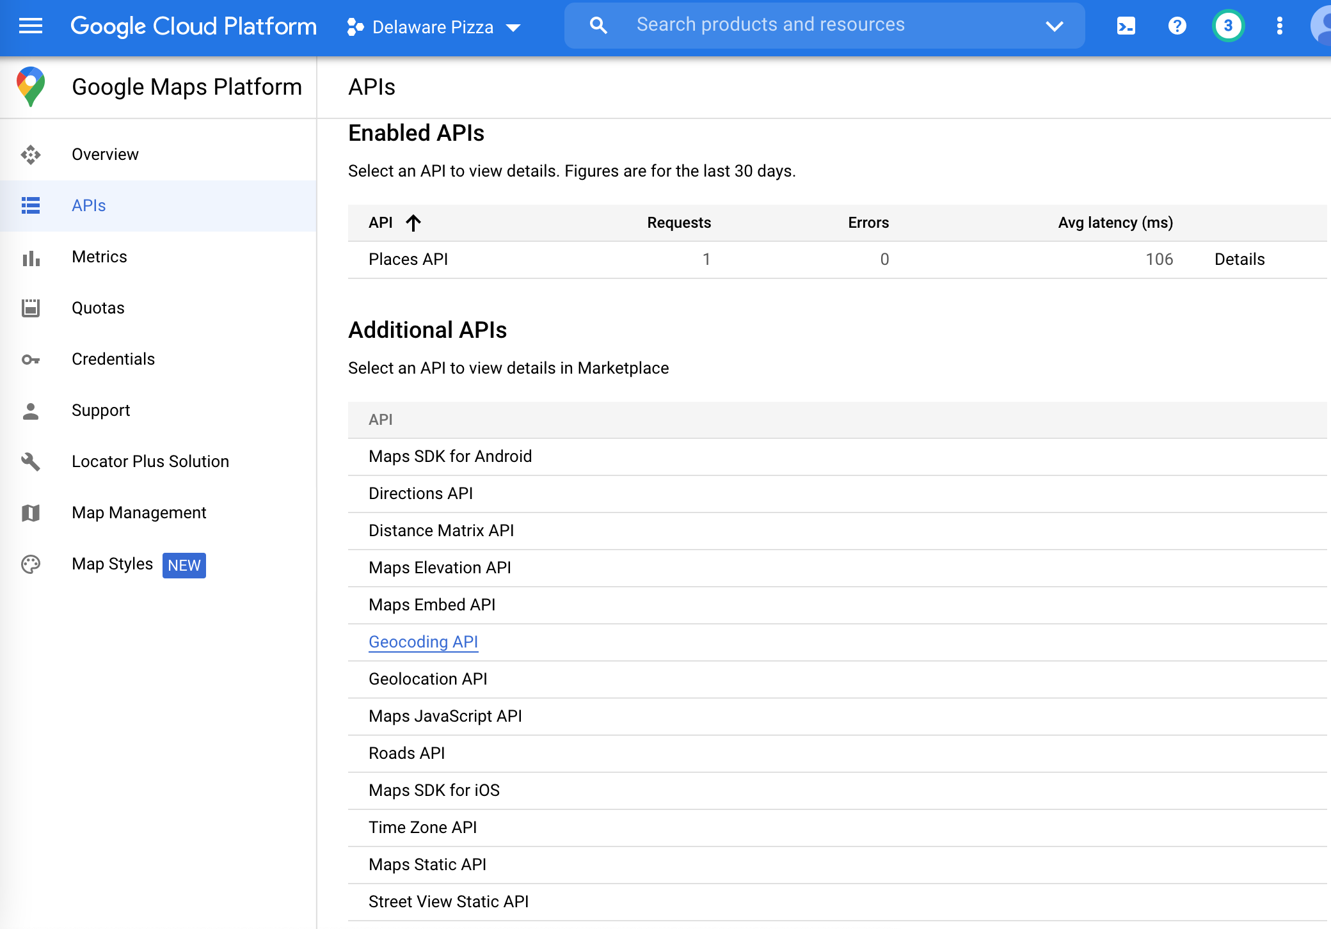Click the Metrics bar chart icon
The width and height of the screenshot is (1331, 929).
point(31,257)
